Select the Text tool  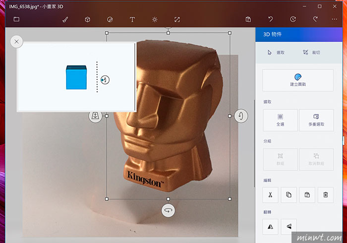[x=132, y=20]
